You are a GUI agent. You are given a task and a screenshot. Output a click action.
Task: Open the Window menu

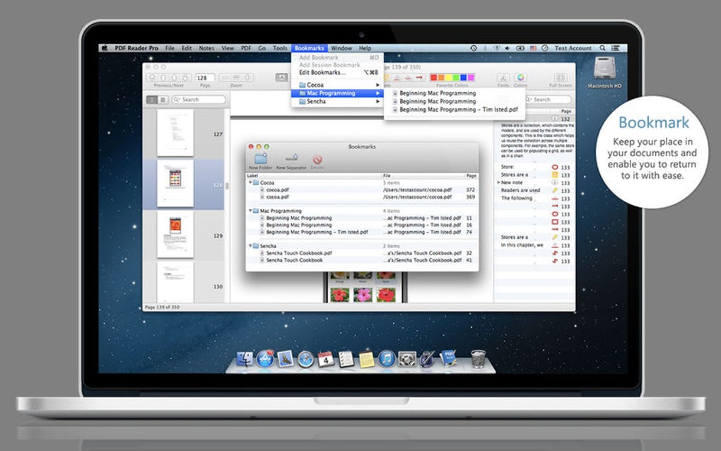341,48
